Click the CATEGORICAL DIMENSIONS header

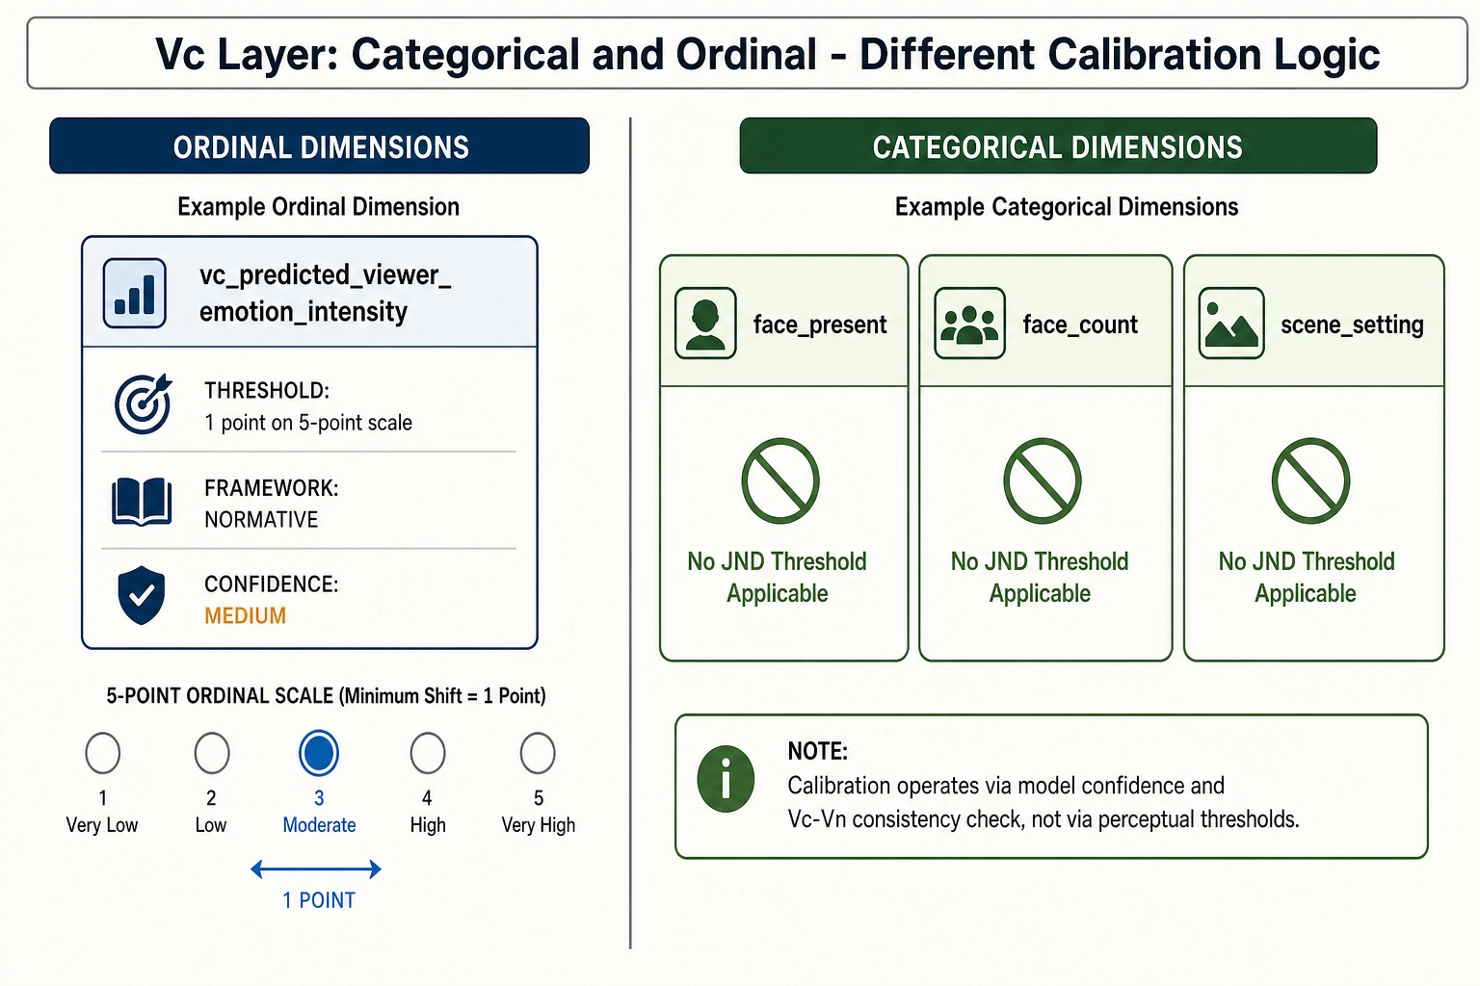pos(1058,146)
